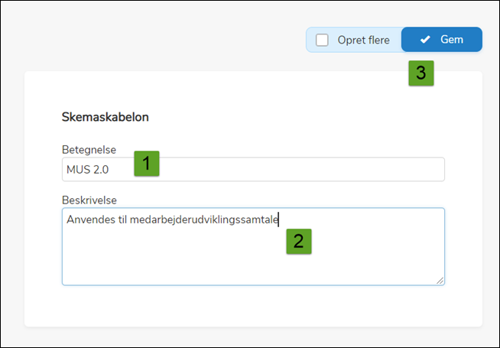Click the green number 1 badge
500x348 pixels.
(146, 163)
